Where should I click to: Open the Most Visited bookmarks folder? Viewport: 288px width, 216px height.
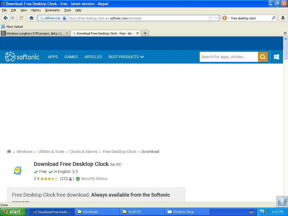coord(12,27)
